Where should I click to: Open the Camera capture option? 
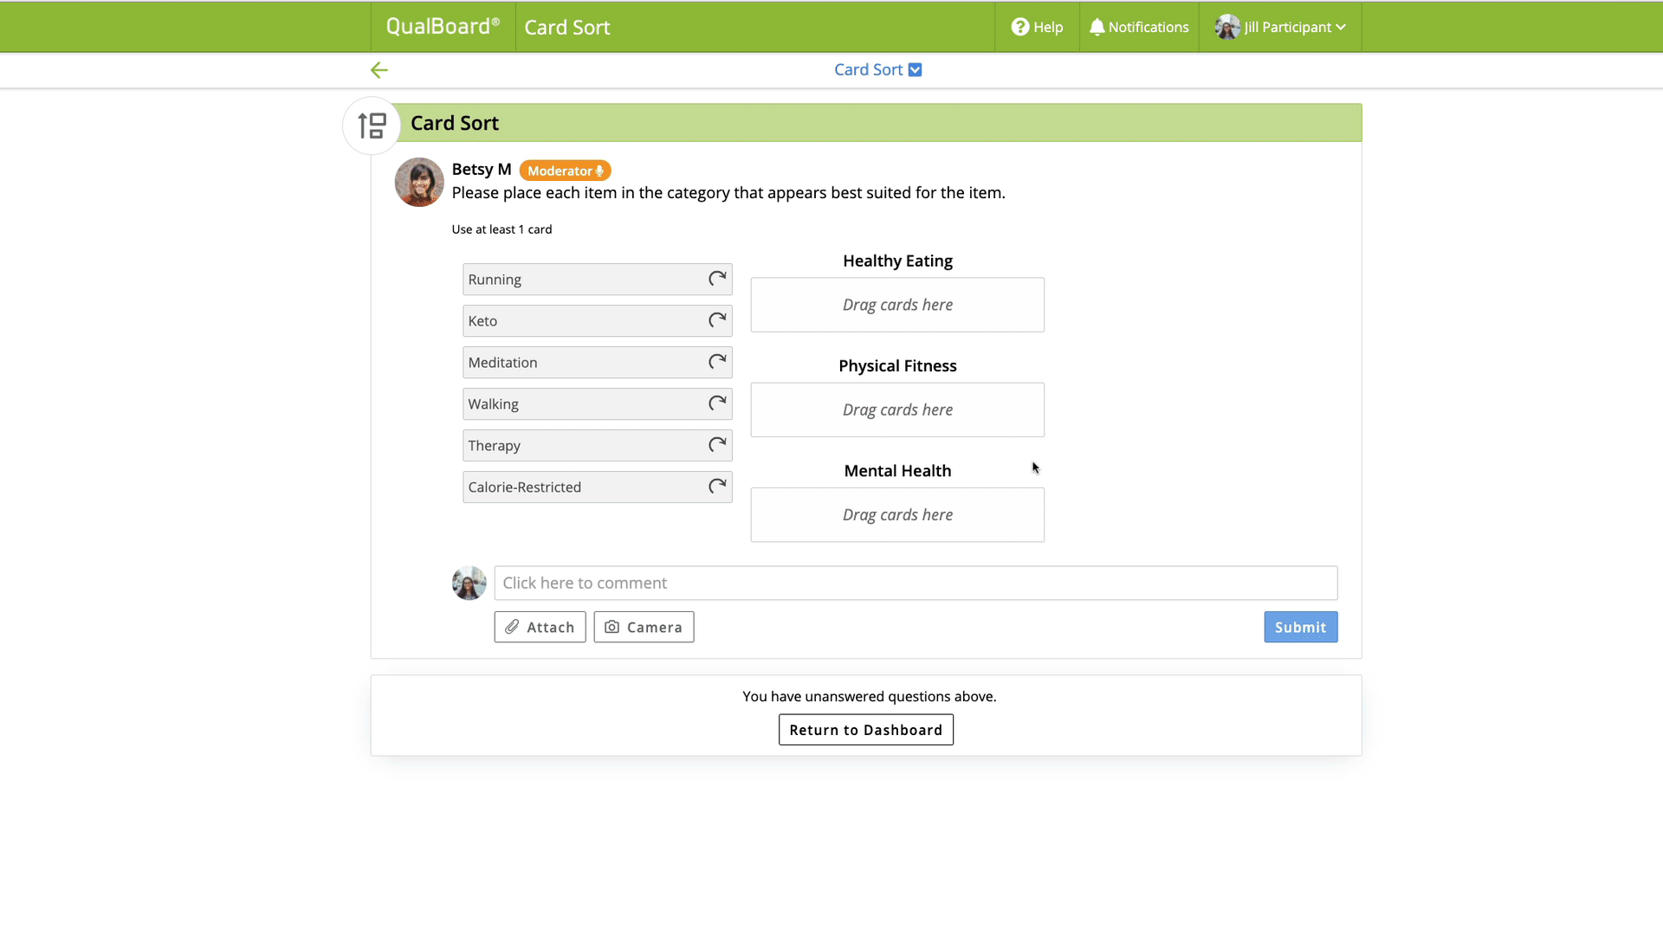pos(644,627)
